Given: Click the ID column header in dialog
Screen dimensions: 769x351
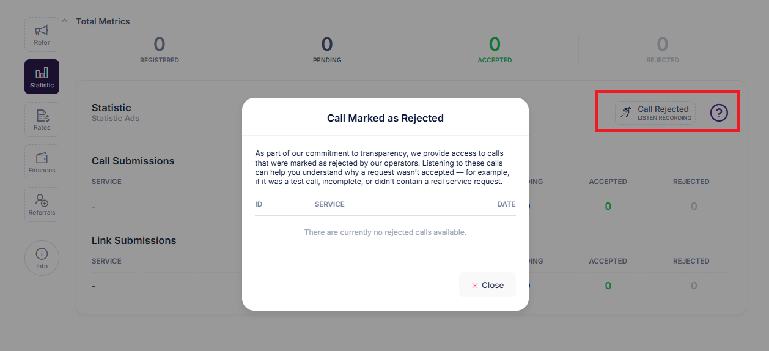Looking at the screenshot, I should coord(259,204).
